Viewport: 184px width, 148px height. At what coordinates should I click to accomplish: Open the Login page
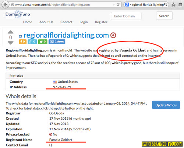click(84, 22)
